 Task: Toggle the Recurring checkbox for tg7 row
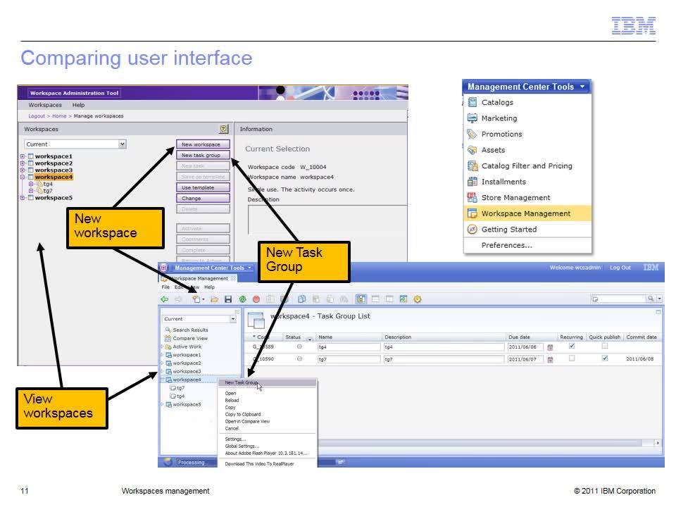(572, 358)
